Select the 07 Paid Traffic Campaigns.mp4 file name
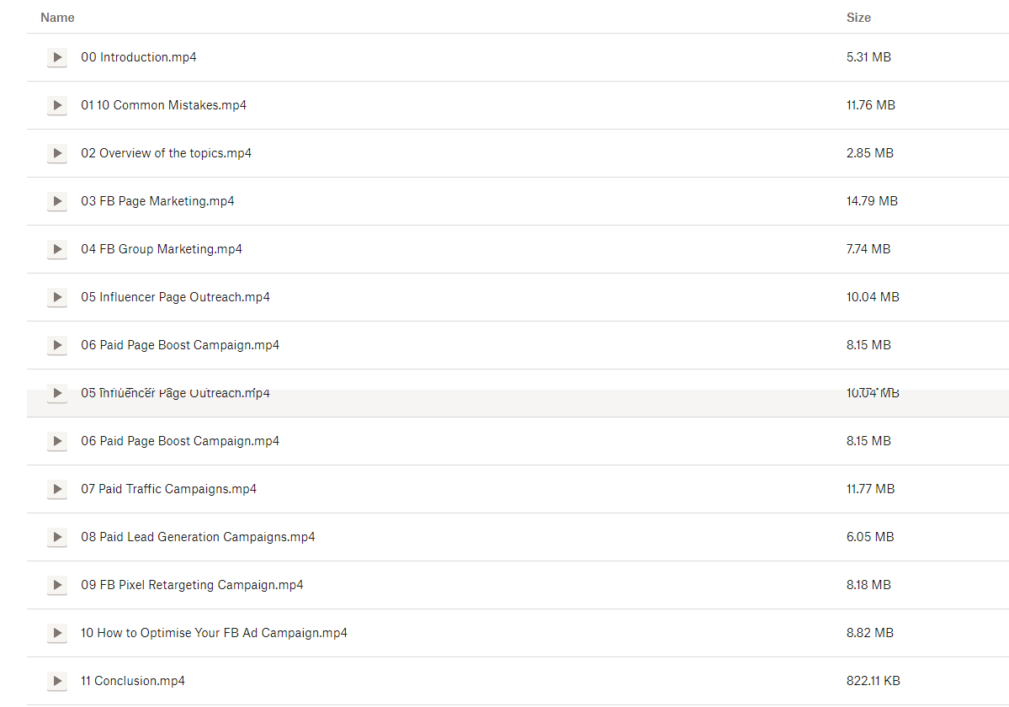The image size is (1009, 707). pos(169,489)
